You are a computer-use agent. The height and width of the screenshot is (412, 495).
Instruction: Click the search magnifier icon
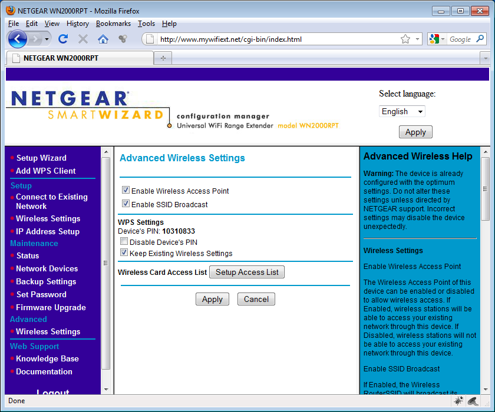tap(480, 39)
